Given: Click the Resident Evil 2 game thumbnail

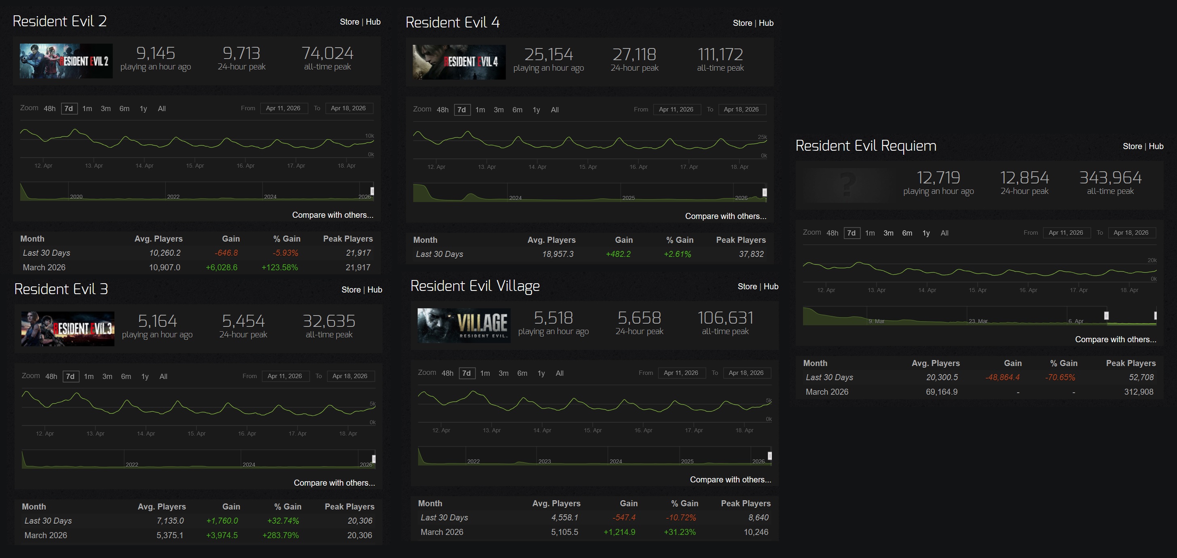Looking at the screenshot, I should coord(66,61).
